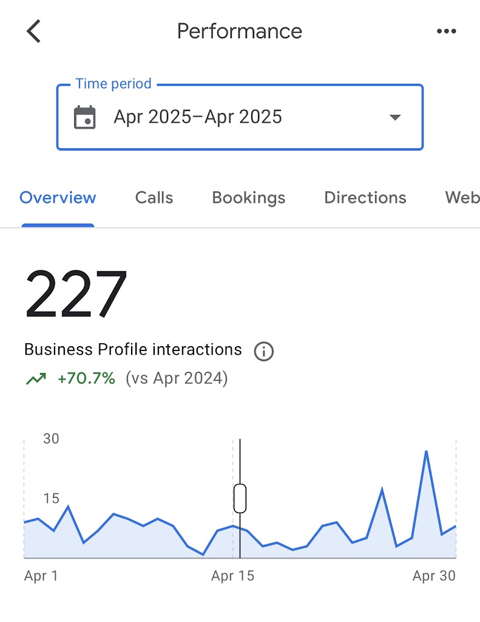Open the partially visible Web tab
The image size is (480, 622).
click(x=462, y=197)
